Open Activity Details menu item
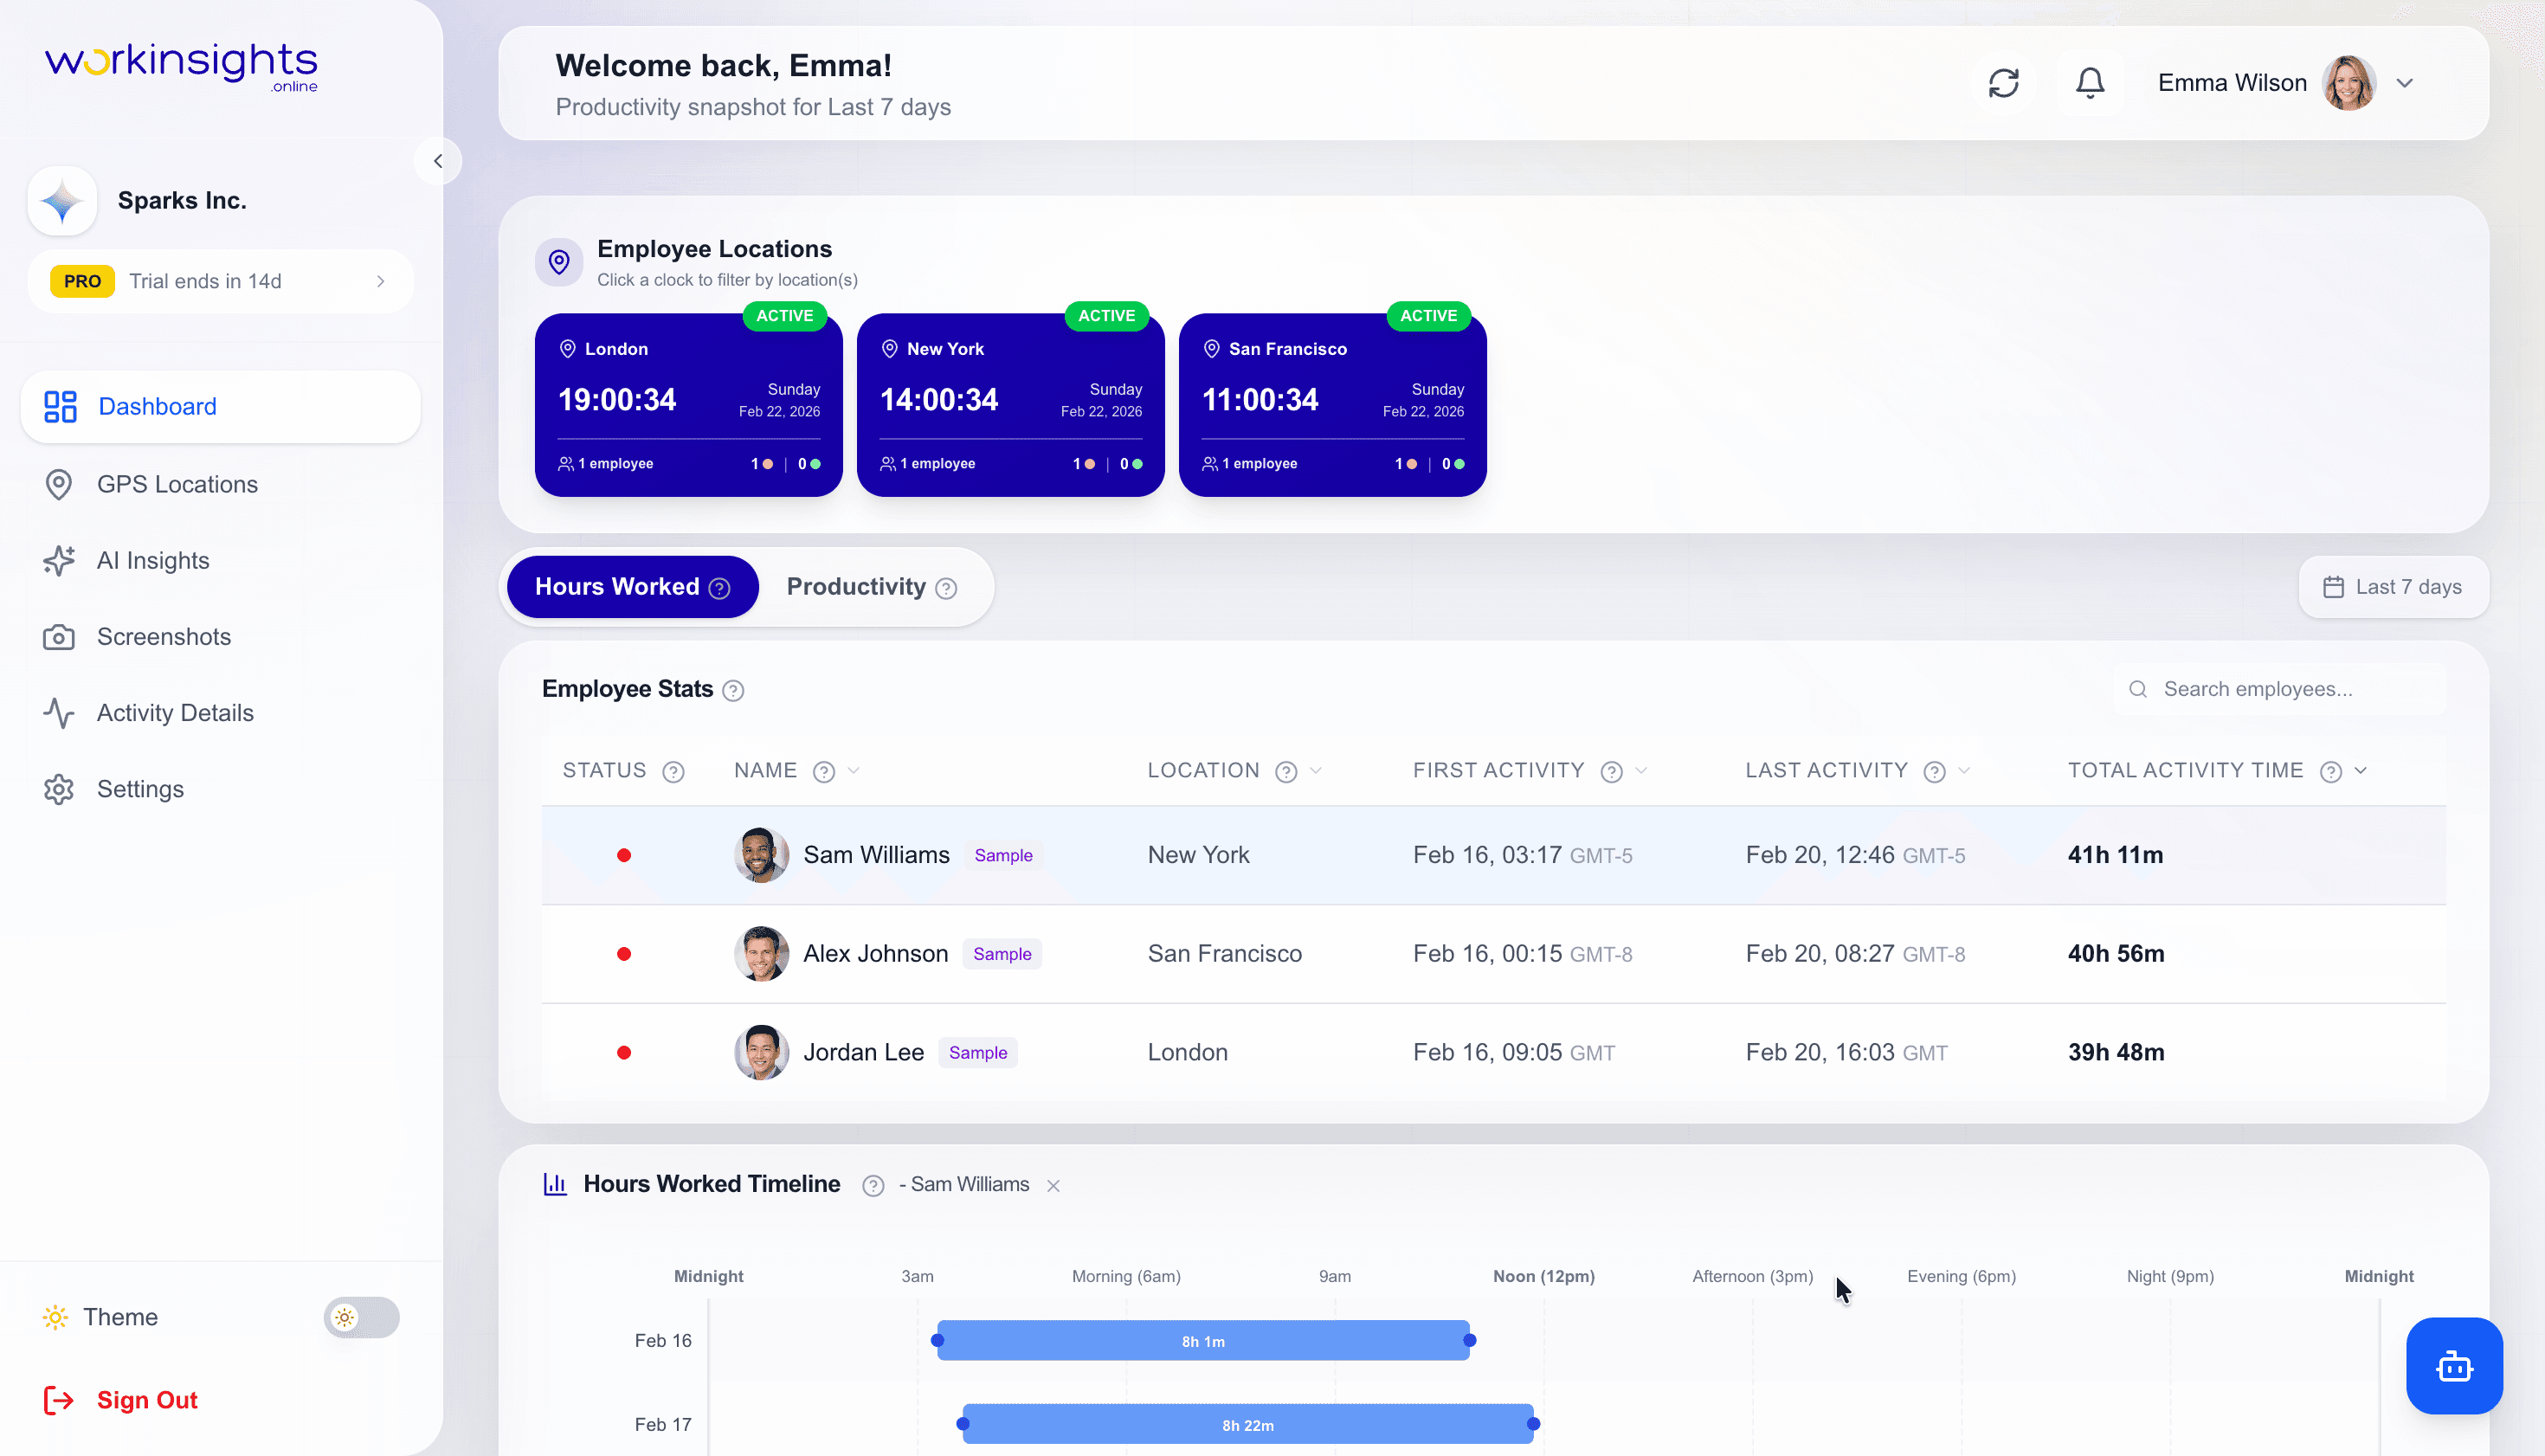 [175, 713]
